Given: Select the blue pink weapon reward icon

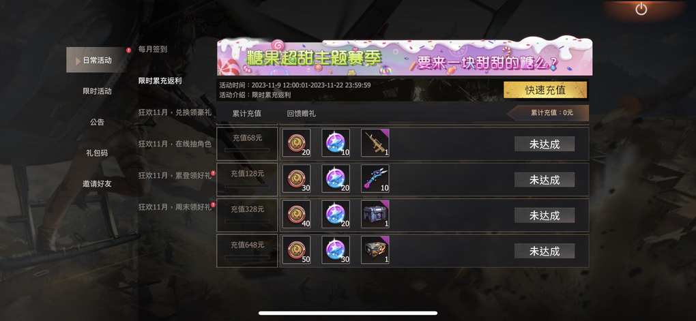Looking at the screenshot, I should (x=375, y=179).
